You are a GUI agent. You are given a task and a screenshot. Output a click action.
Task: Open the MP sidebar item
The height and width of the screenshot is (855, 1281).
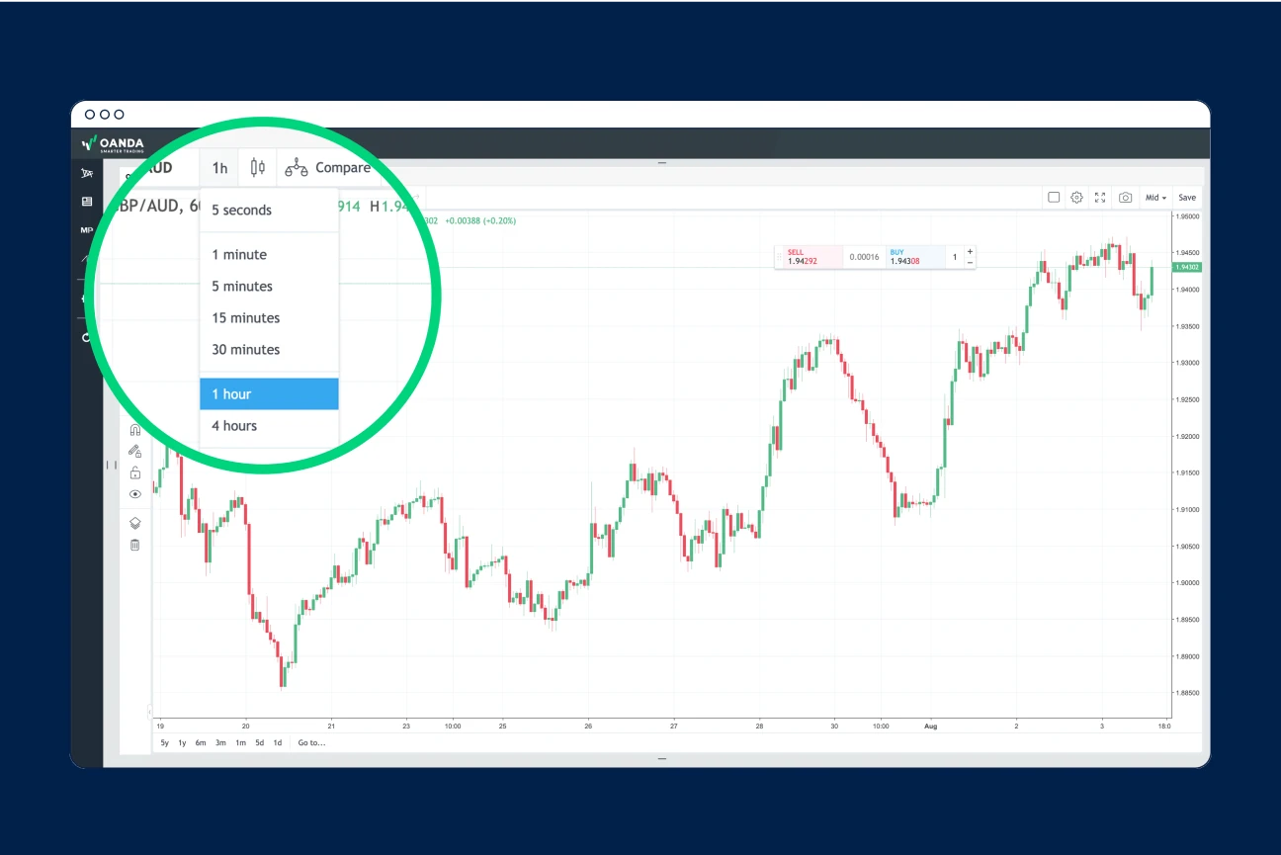[86, 230]
